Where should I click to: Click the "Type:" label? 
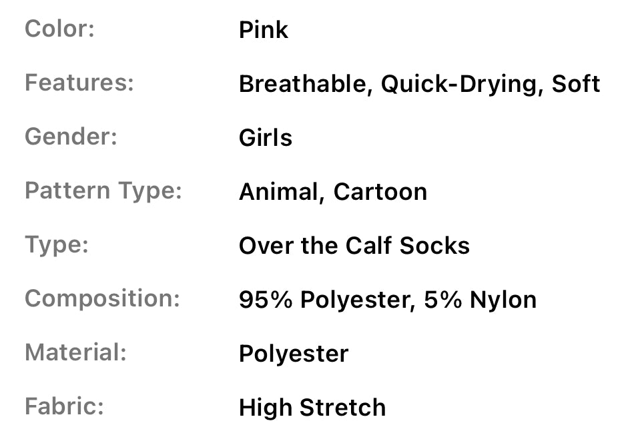[x=57, y=245]
